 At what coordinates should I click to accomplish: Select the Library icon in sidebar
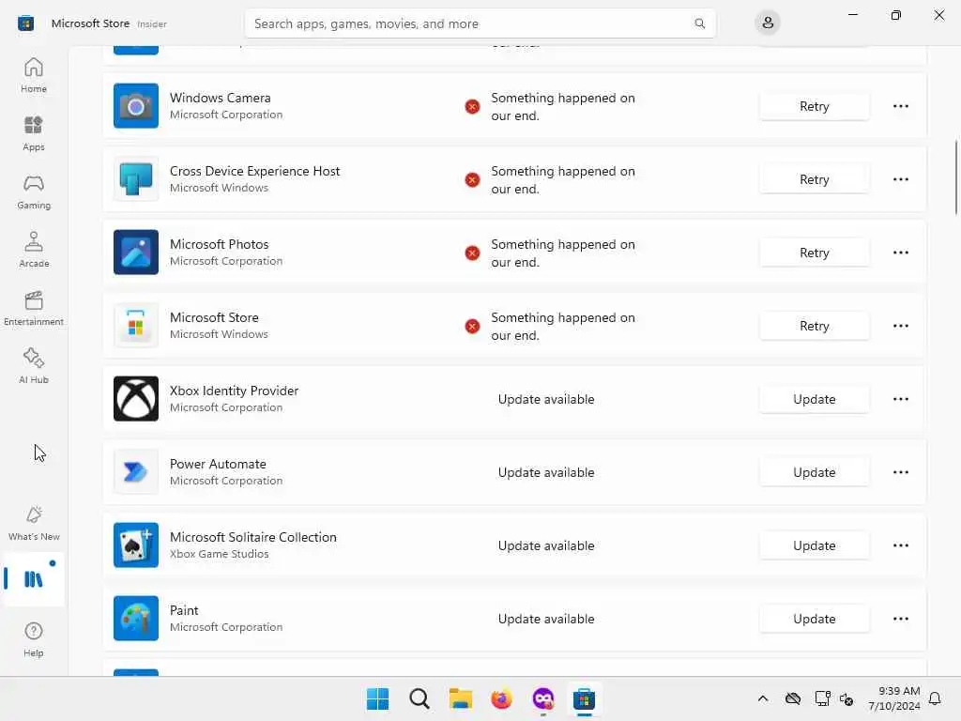[34, 579]
